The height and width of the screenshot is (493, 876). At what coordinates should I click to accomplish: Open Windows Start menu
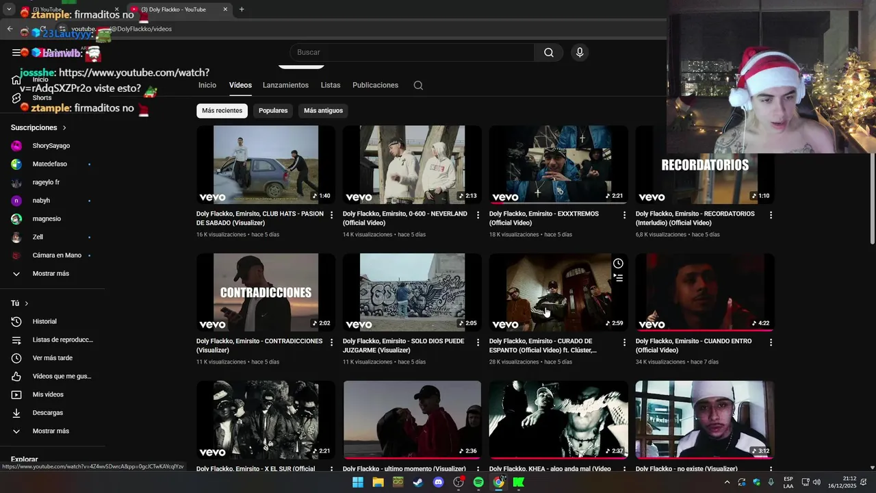(358, 482)
